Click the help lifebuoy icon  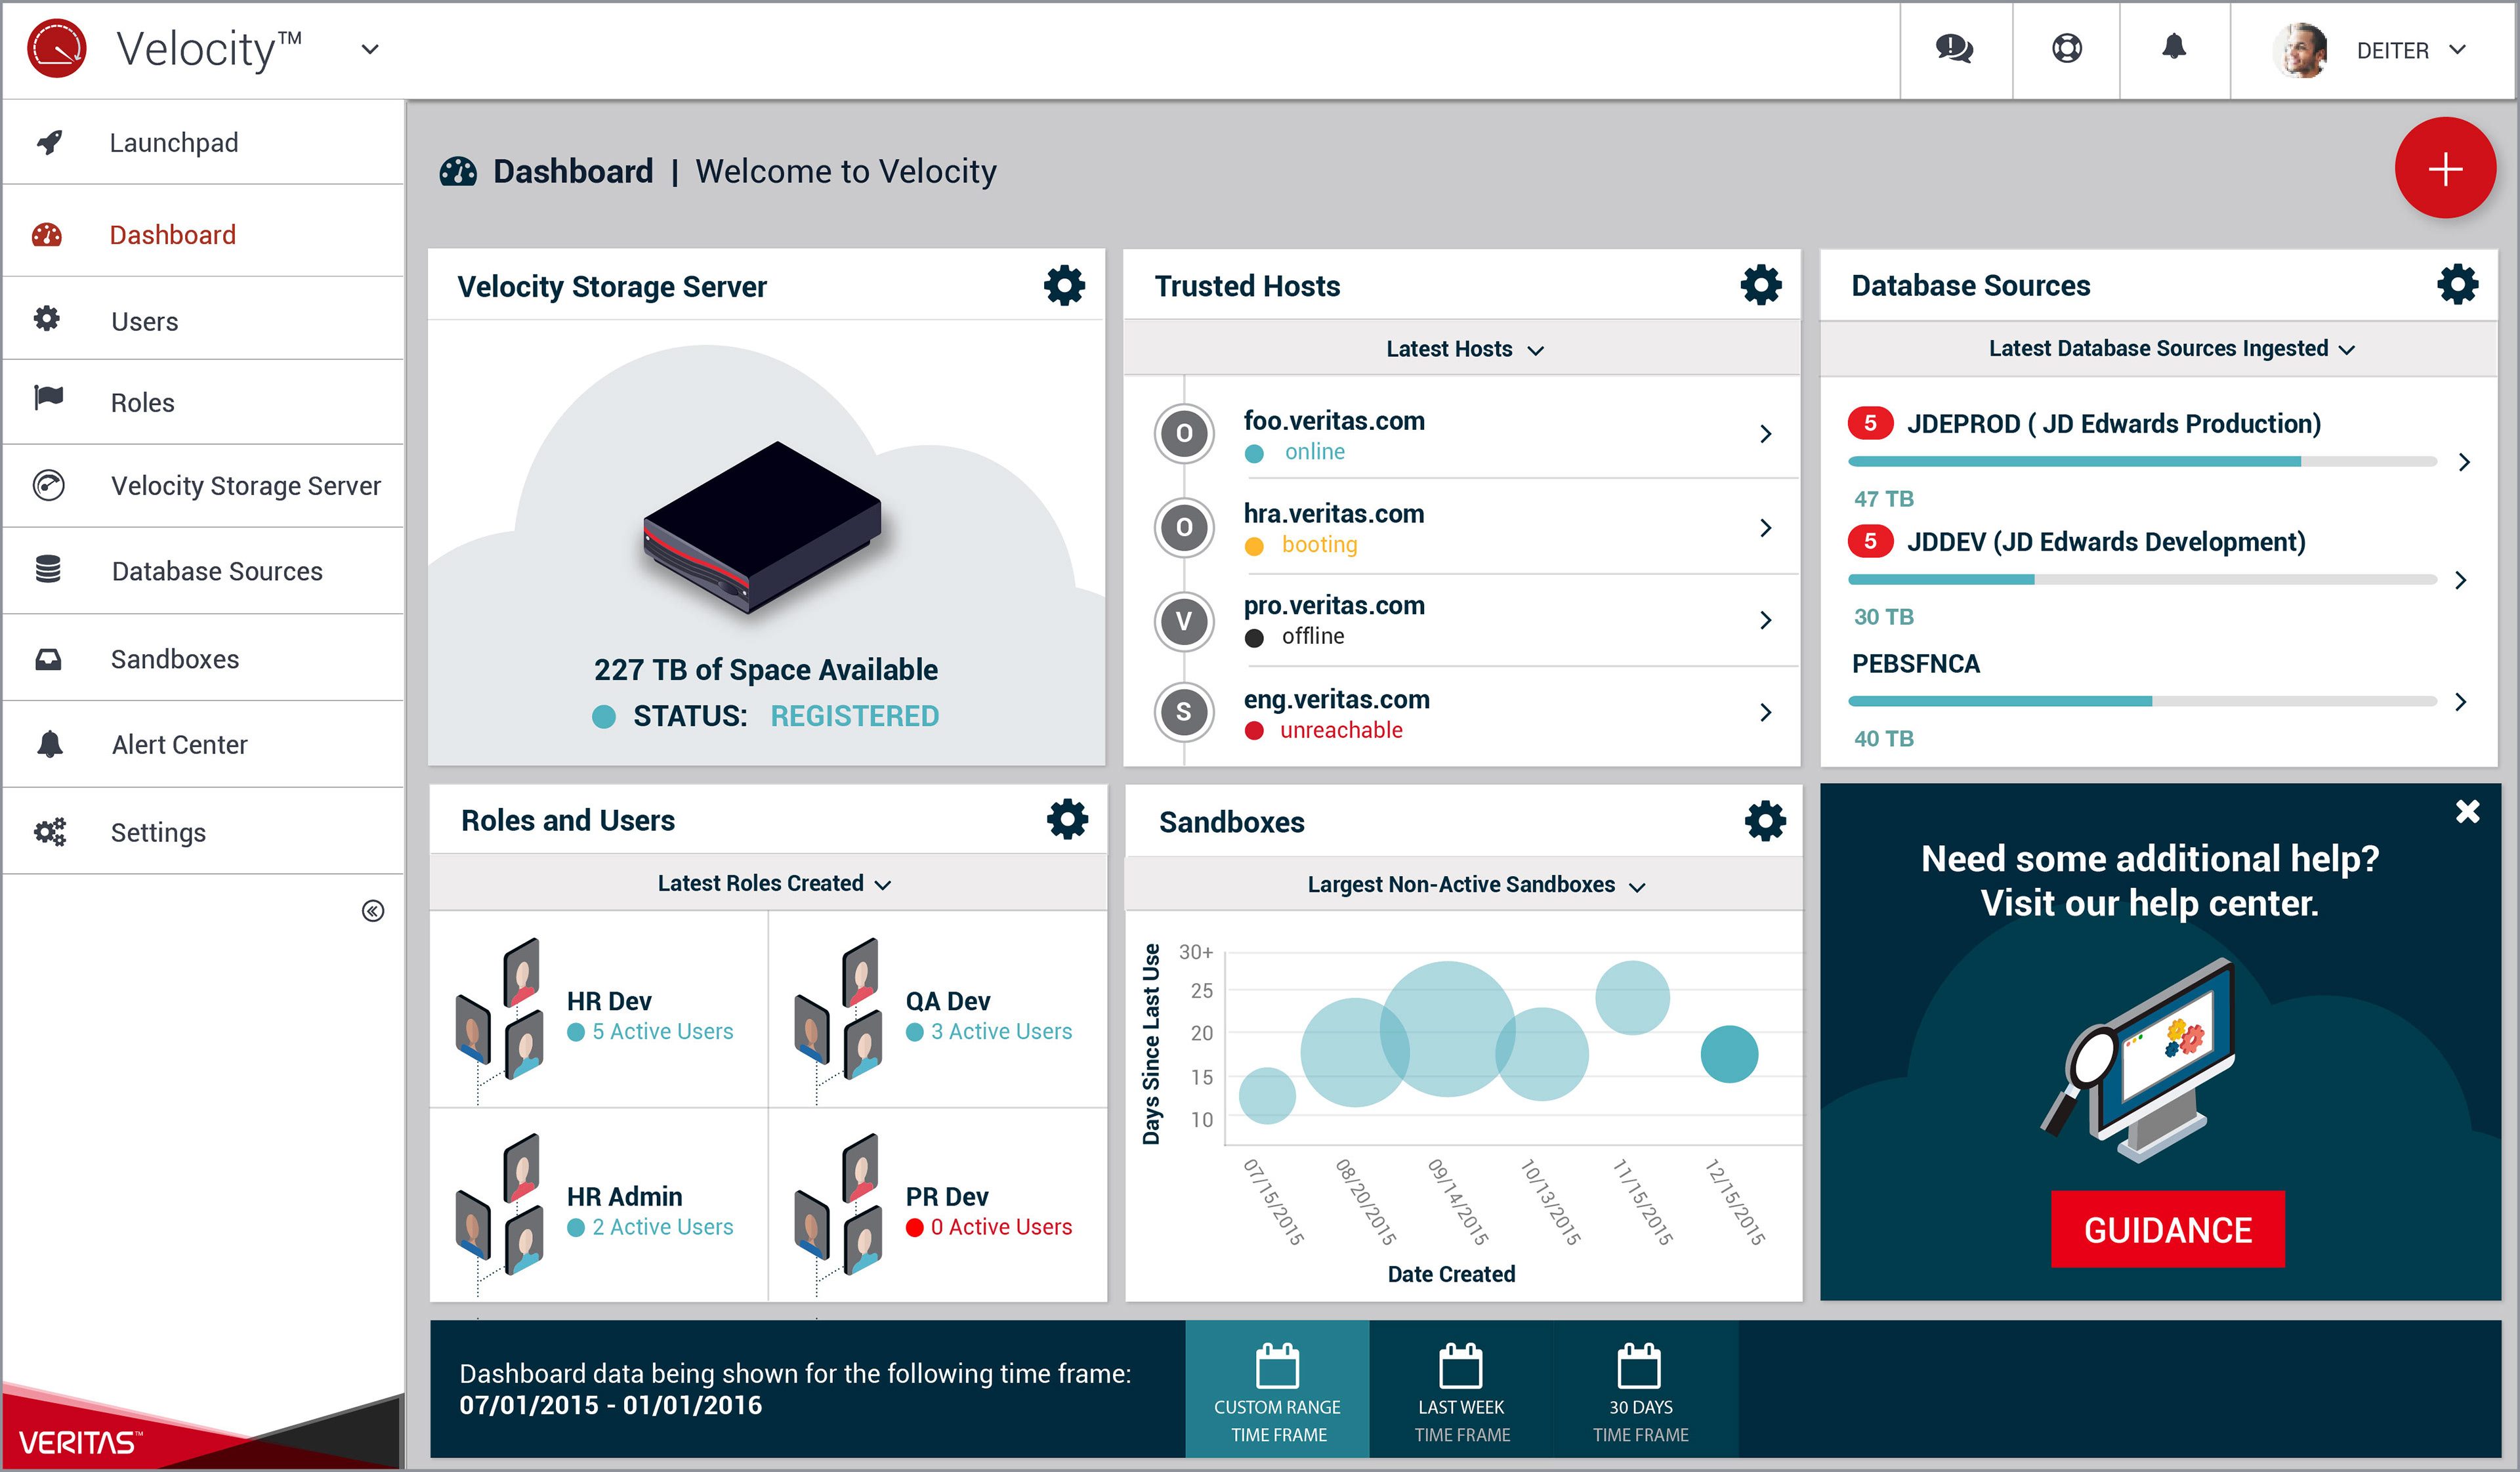2066,49
